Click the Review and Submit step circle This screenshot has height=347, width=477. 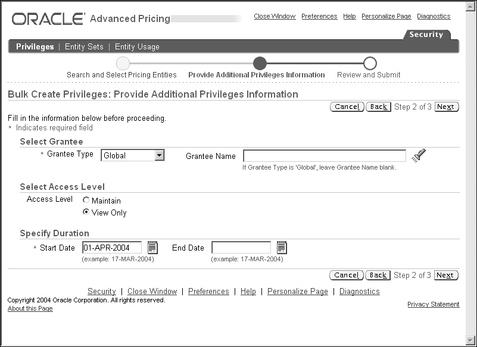[x=370, y=63]
